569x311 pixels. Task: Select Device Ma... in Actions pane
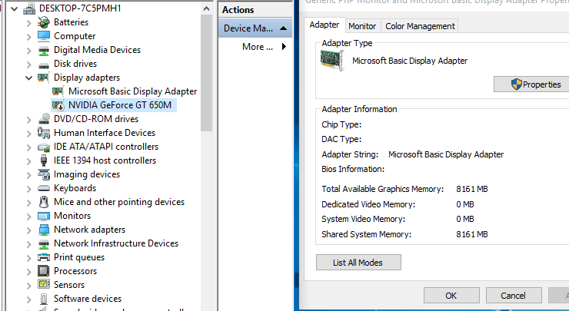coord(255,28)
